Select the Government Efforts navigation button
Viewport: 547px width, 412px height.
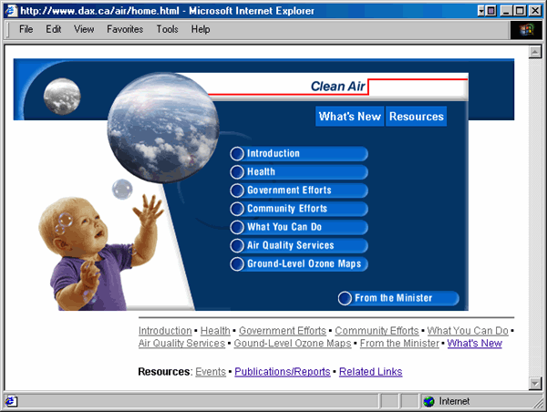pos(299,191)
